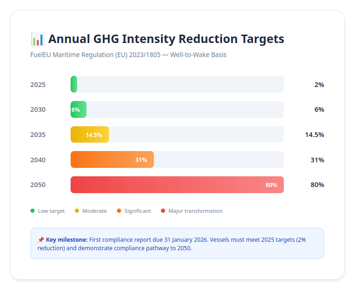Click the green Low target legend dot
The height and width of the screenshot is (289, 354).
[x=33, y=211]
